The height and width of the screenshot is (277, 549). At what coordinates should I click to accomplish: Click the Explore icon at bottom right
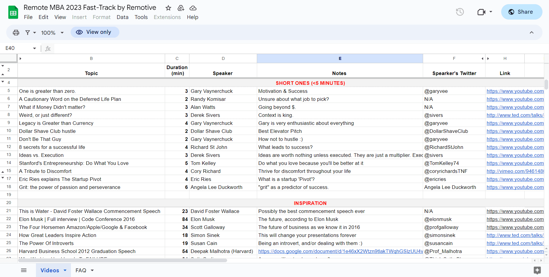(x=537, y=270)
